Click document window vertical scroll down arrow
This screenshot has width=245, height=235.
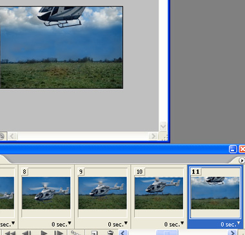point(163,126)
